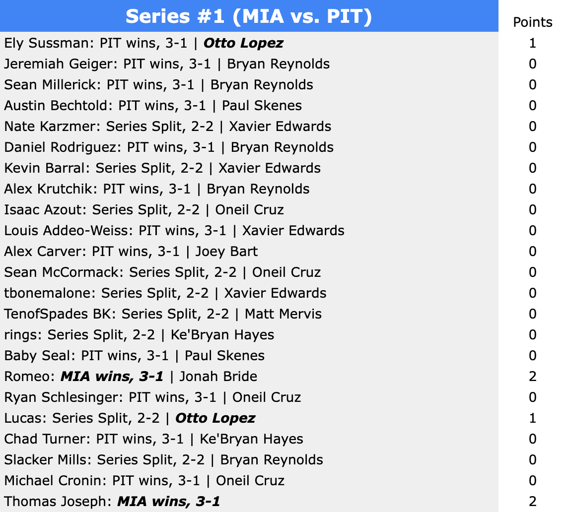Select Jeremiah Geiger's prediction entry
Image resolution: width=569 pixels, height=513 pixels.
[x=167, y=64]
